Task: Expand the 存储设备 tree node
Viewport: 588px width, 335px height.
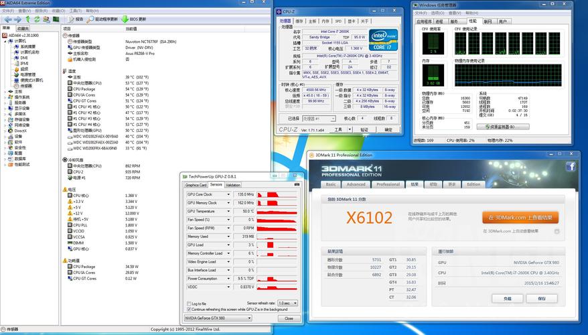Action: click(x=5, y=120)
